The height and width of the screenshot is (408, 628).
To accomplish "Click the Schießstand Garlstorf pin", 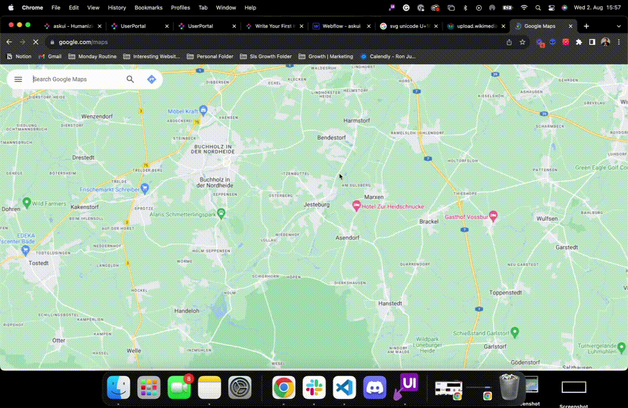I will click(515, 332).
